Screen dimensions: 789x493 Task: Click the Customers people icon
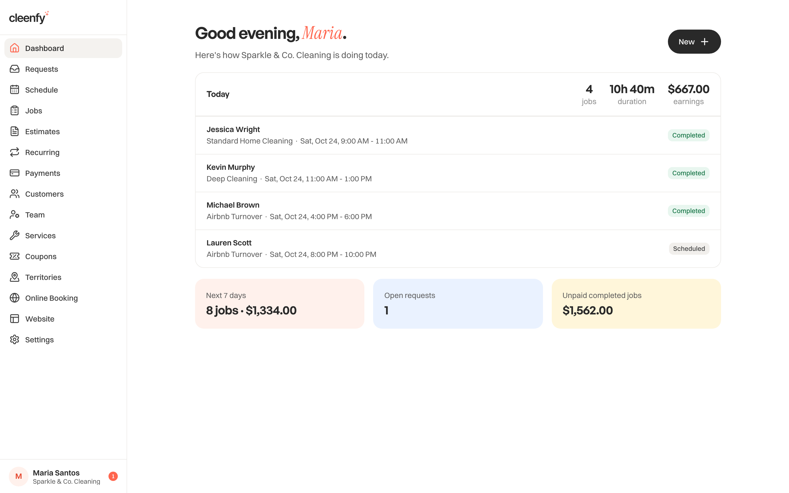click(14, 194)
